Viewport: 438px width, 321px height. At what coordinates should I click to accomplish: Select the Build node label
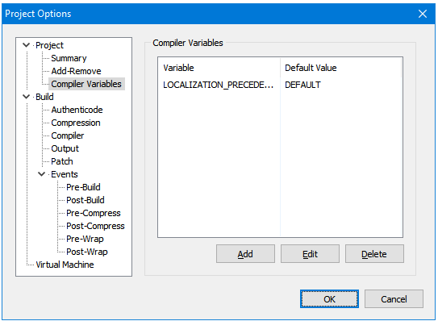(x=44, y=97)
